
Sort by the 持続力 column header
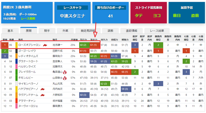(x=115, y=40)
